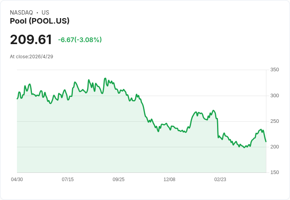Viewport: 290px width, 200px height.
Task: Click the 250 price axis label
Action: tap(275, 121)
